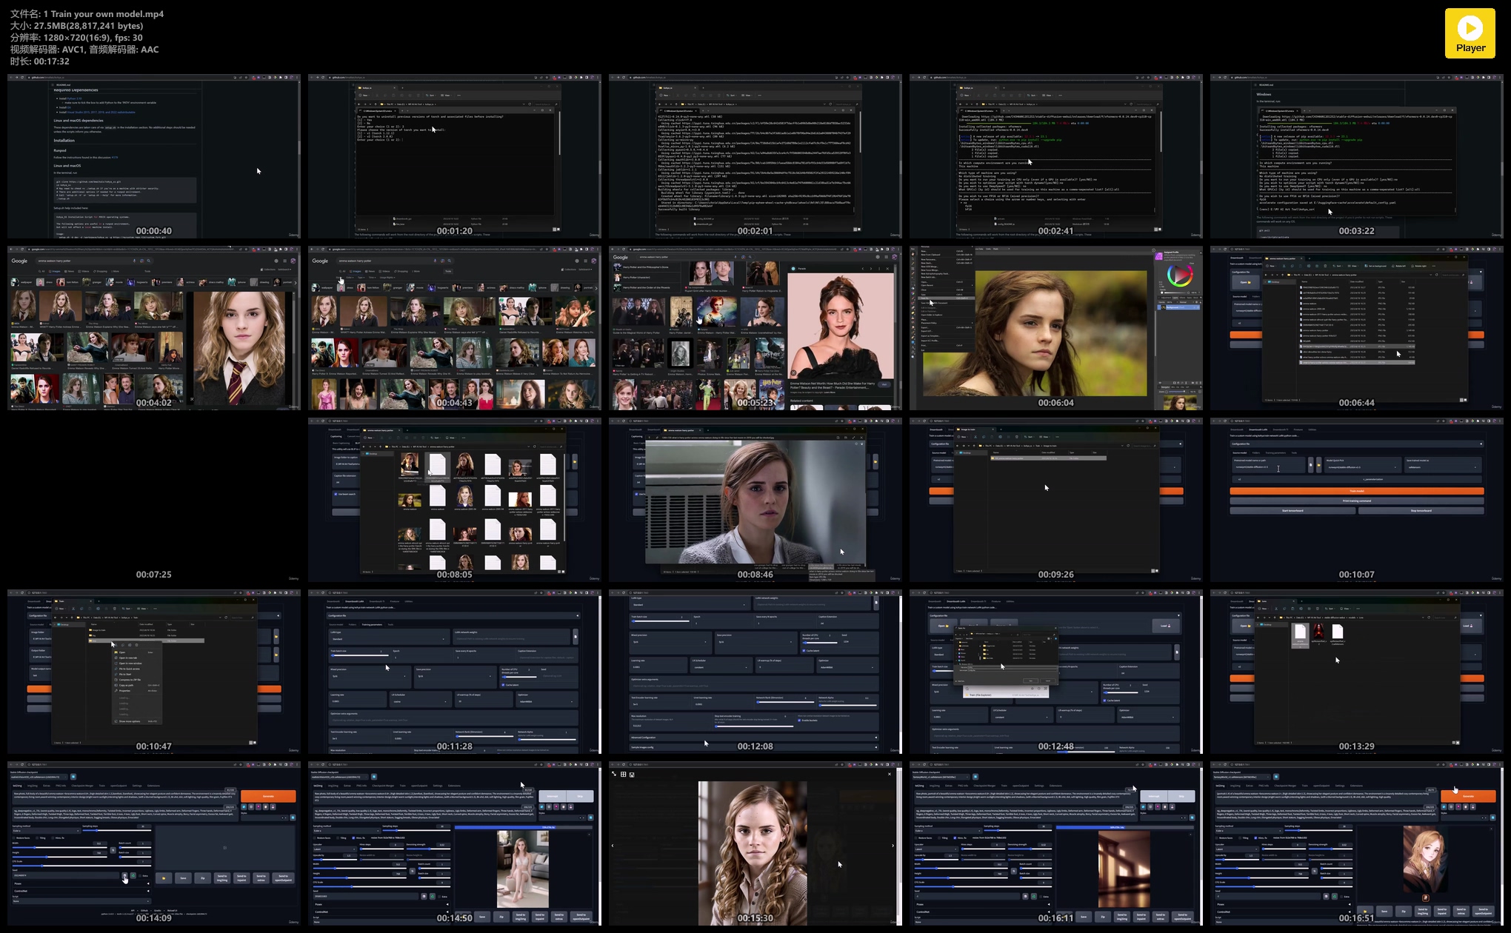Click Start tensorboard in 00:10:07 thumbnail

(1292, 511)
